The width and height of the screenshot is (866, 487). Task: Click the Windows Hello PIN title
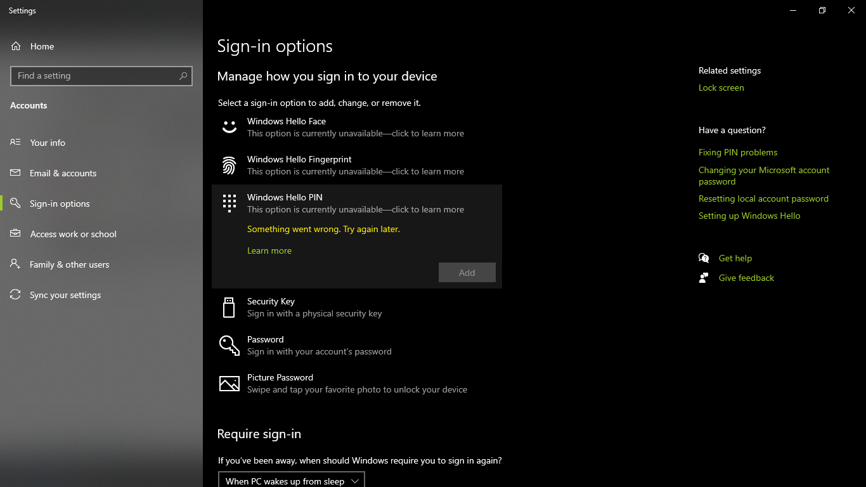pyautogui.click(x=285, y=197)
